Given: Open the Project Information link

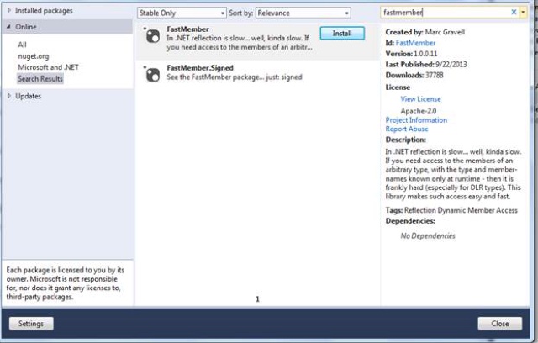Looking at the screenshot, I should tap(416, 120).
